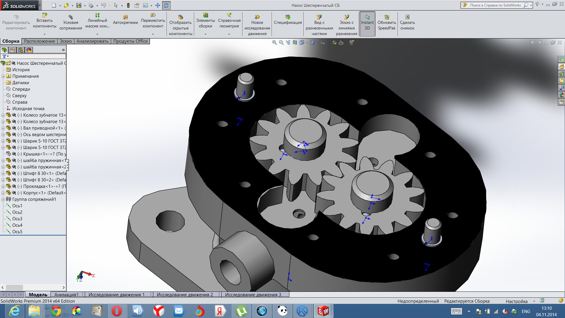This screenshot has width=565, height=318.
Task: Open File Explorer folder icon in task pane
Action: pos(561,81)
